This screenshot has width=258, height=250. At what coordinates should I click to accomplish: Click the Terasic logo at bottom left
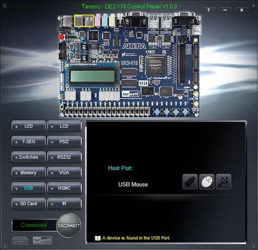click(43, 240)
